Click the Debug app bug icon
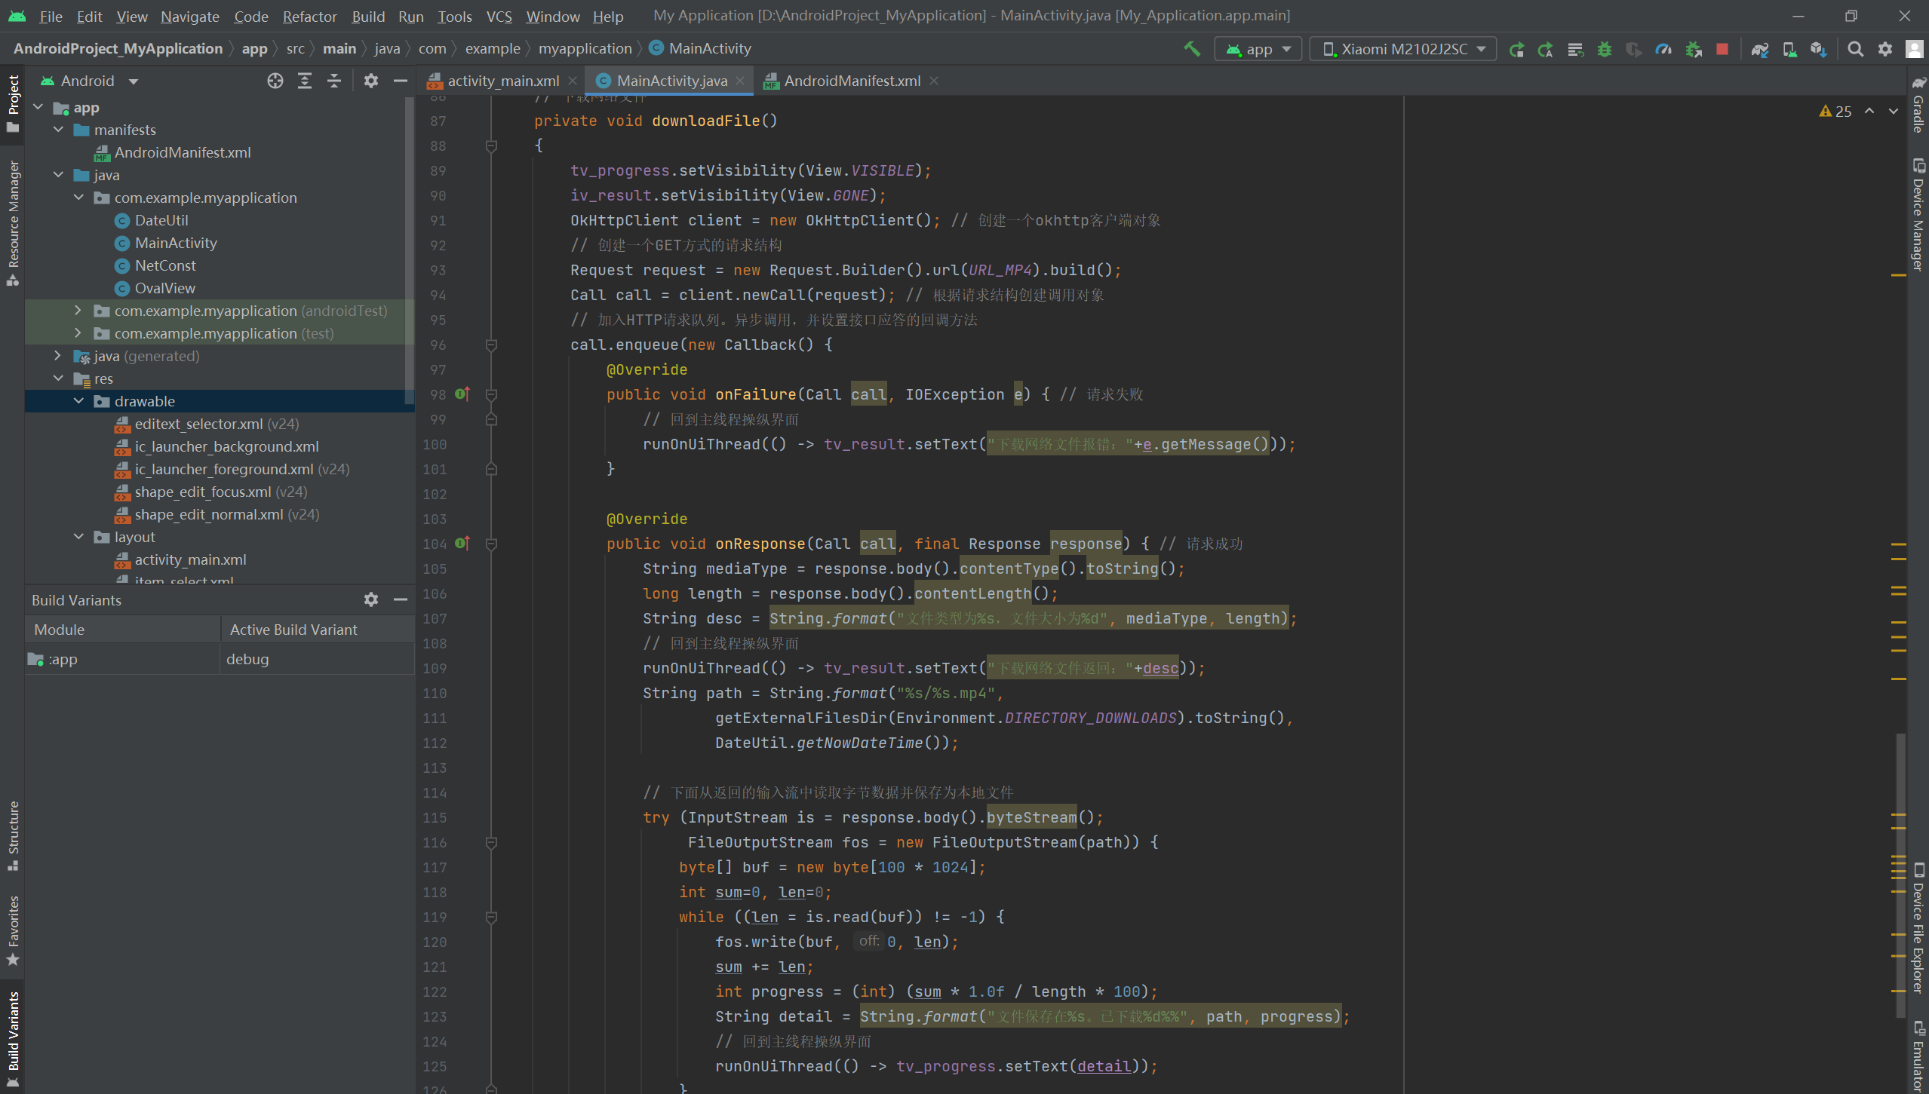This screenshot has width=1929, height=1094. click(1604, 49)
